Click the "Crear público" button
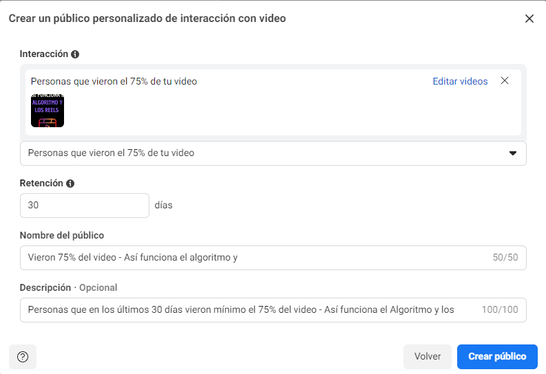546x374 pixels. click(x=497, y=356)
